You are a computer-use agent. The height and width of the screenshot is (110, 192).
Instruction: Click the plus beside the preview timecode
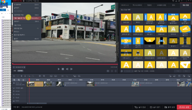point(24,67)
